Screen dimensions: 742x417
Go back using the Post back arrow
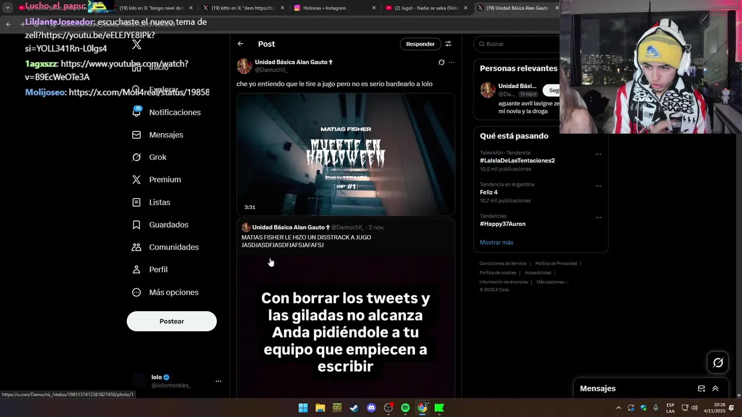241,44
